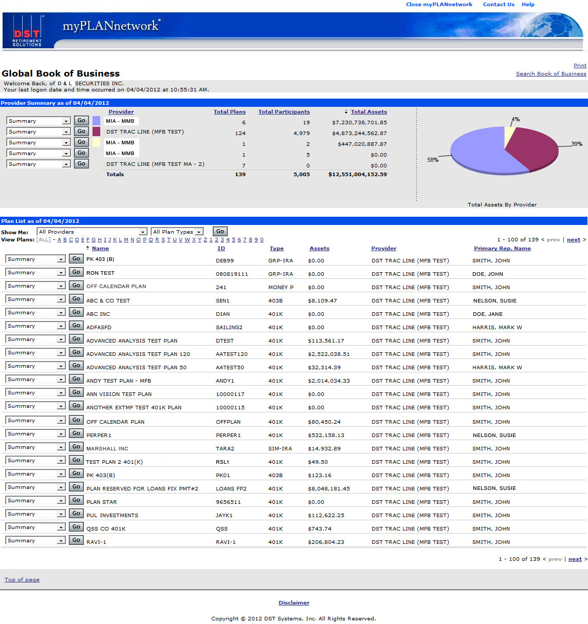Click SIM-IRA plan type cell
588x624 pixels.
[280, 449]
